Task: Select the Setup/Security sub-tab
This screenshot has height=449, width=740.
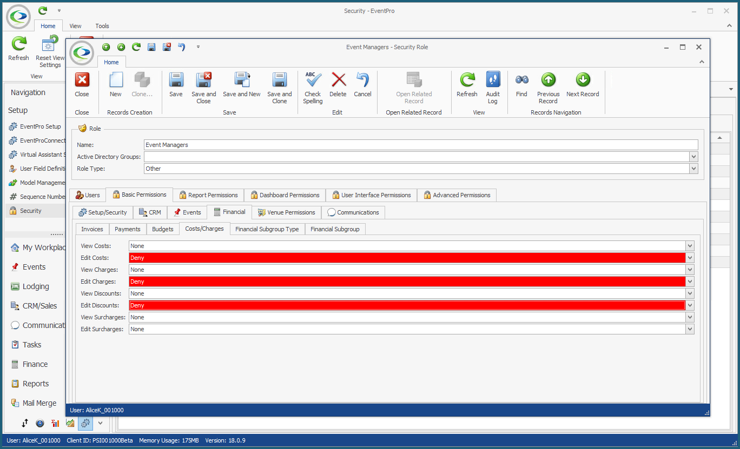Action: pos(103,212)
